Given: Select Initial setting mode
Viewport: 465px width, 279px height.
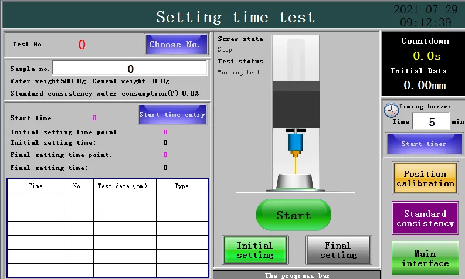Looking at the screenshot, I should point(255,250).
